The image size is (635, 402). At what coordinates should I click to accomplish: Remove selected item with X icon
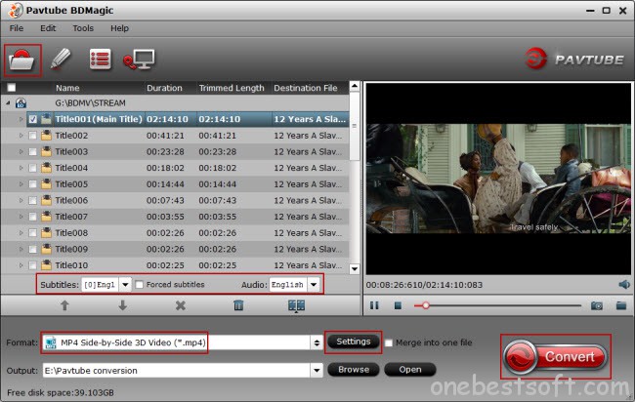tap(181, 305)
